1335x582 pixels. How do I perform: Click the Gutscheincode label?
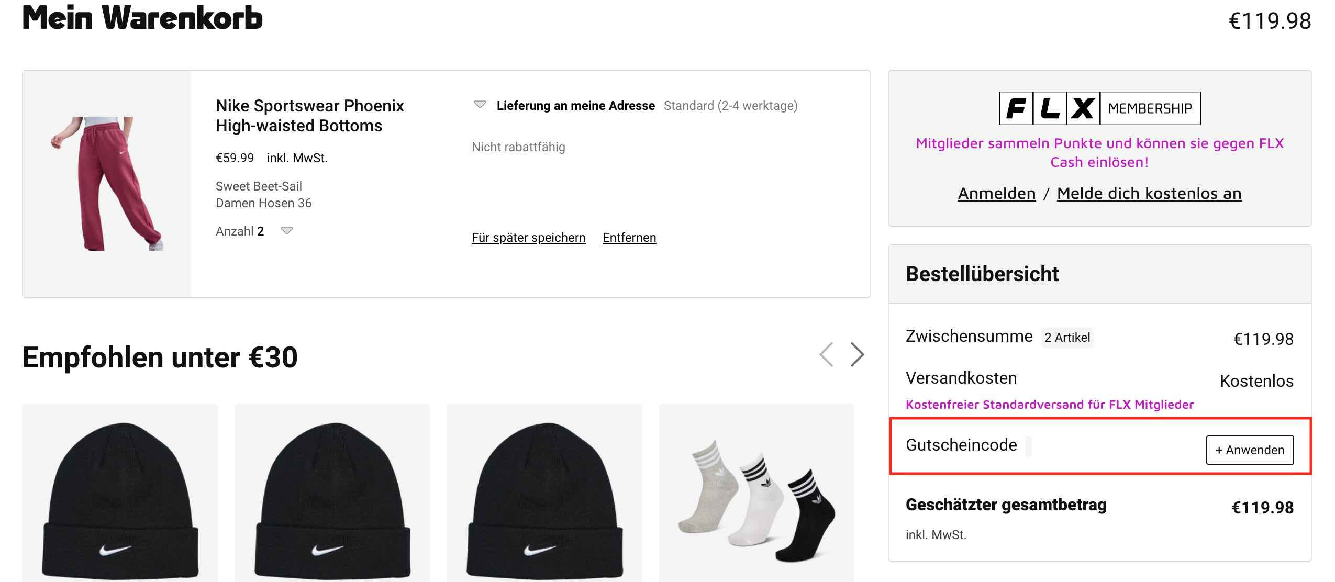pyautogui.click(x=961, y=445)
